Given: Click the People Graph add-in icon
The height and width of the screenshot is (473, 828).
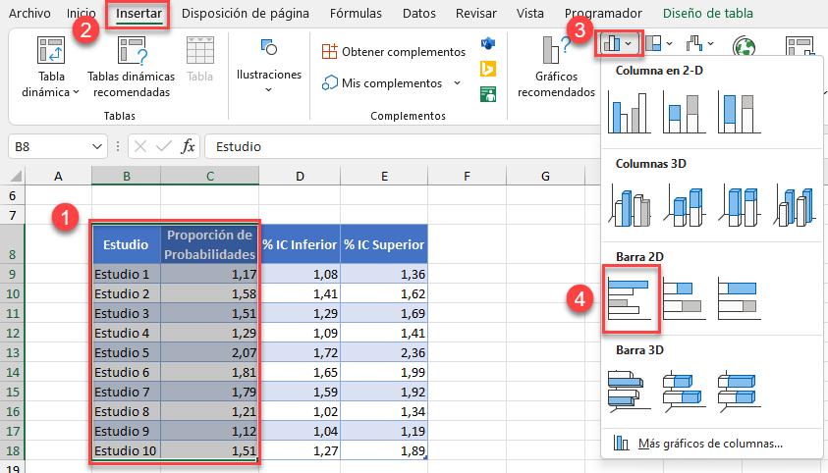Looking at the screenshot, I should (488, 94).
